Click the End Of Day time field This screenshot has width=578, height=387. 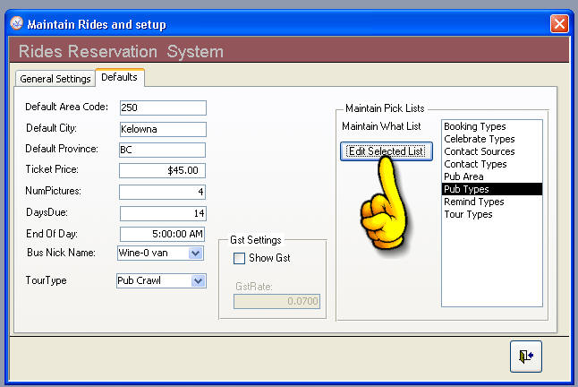click(162, 234)
